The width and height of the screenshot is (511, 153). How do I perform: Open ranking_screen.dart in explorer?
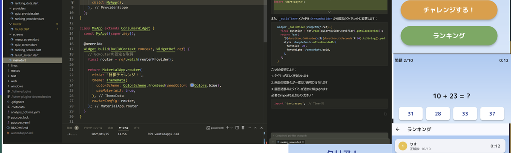coord(27,50)
